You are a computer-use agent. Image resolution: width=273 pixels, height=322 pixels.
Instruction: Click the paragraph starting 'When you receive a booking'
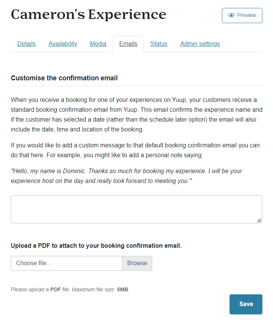[x=136, y=114]
